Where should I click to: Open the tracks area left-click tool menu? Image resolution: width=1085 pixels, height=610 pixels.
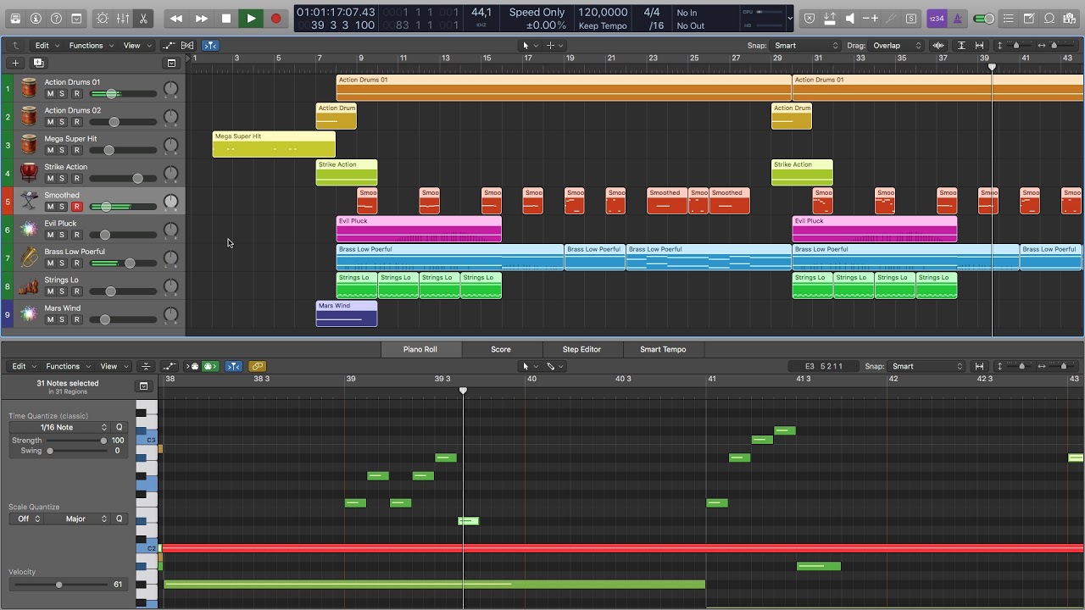click(529, 45)
